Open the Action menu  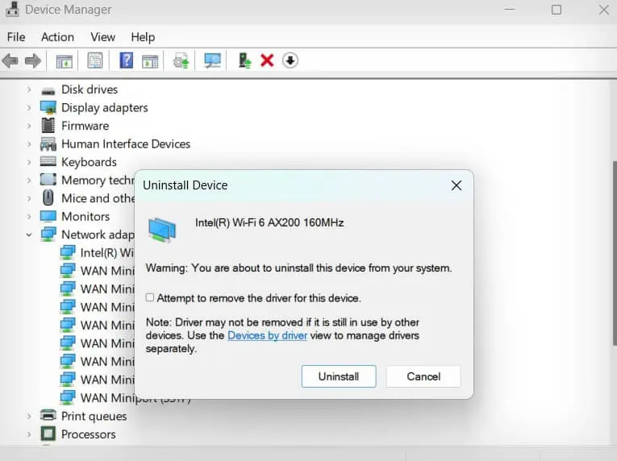57,37
